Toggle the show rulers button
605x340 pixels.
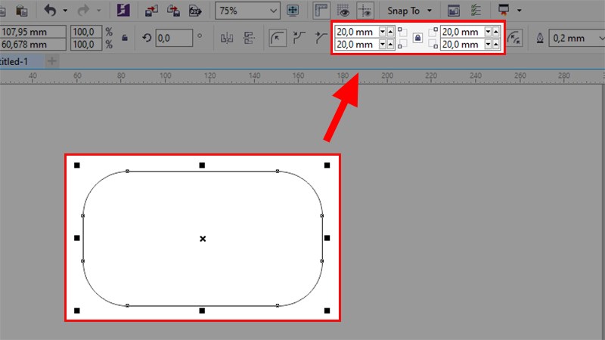[x=321, y=11]
